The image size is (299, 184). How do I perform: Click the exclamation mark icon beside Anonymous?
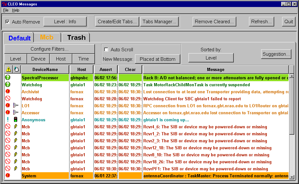(x=8, y=120)
